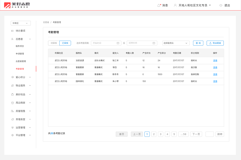The image size is (241, 160).
Task: Click 查看 for the 李四 row
Action: [x=215, y=68]
